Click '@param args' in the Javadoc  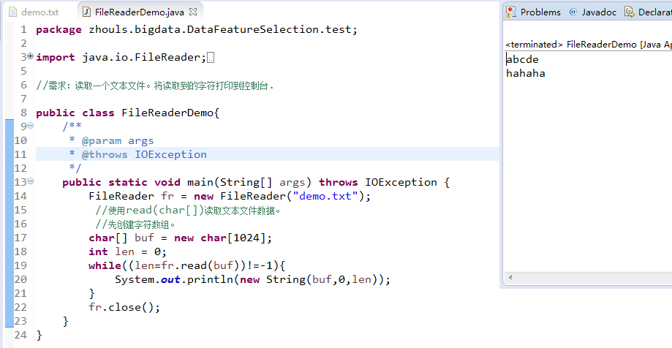click(118, 140)
